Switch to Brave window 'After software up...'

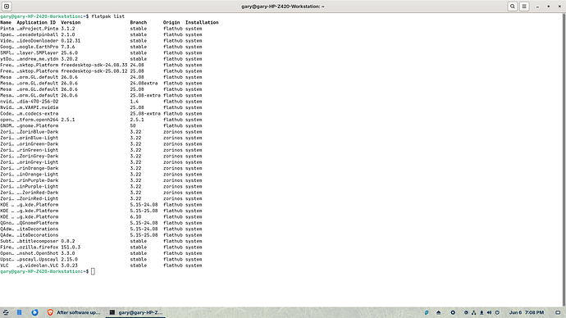(x=74, y=312)
